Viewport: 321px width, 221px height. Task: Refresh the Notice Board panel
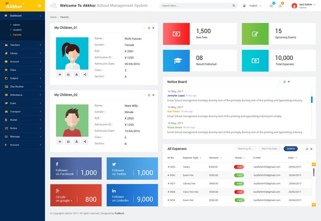pos(284,82)
